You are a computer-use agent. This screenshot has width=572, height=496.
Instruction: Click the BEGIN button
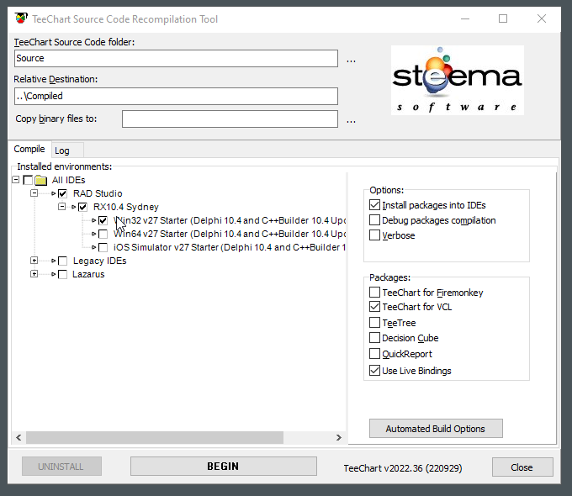click(224, 466)
